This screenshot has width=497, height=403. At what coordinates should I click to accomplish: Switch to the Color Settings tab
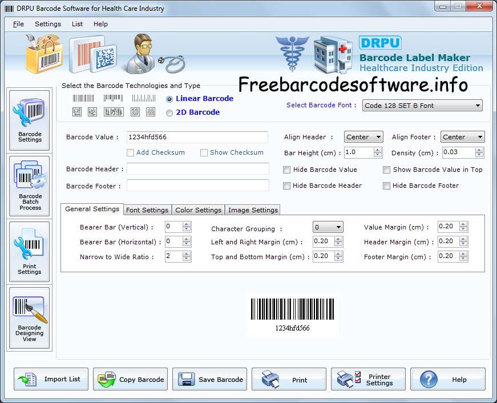pos(198,210)
